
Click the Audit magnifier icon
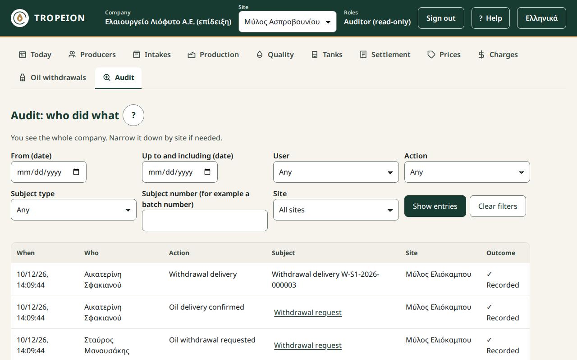(x=107, y=77)
